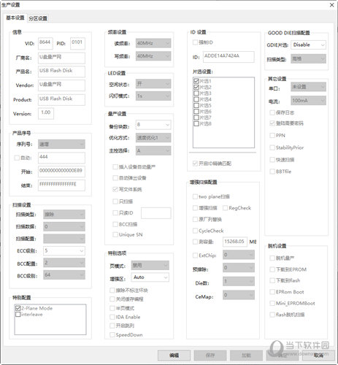
Task: Click the 产品名 text field
Action: tap(61, 72)
